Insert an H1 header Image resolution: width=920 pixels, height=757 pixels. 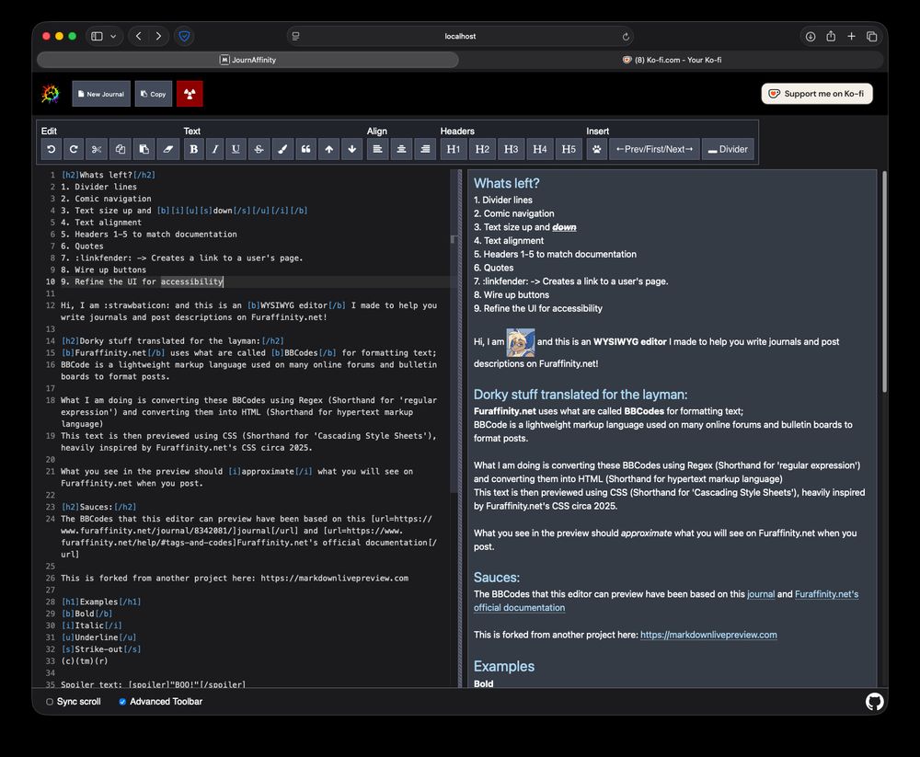coord(454,149)
